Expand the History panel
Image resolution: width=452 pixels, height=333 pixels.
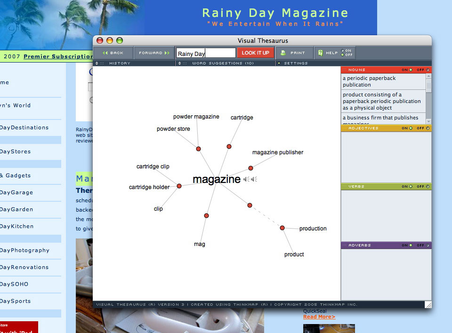97,63
